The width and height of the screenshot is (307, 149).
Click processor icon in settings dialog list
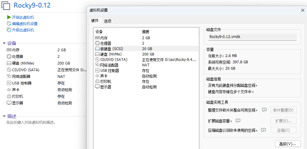tap(97, 43)
